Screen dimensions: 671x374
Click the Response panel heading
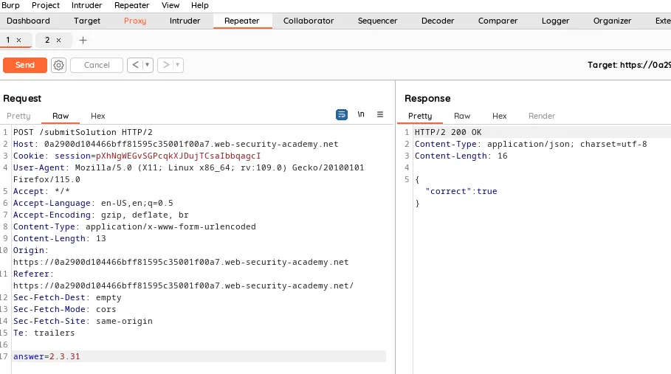coord(427,99)
